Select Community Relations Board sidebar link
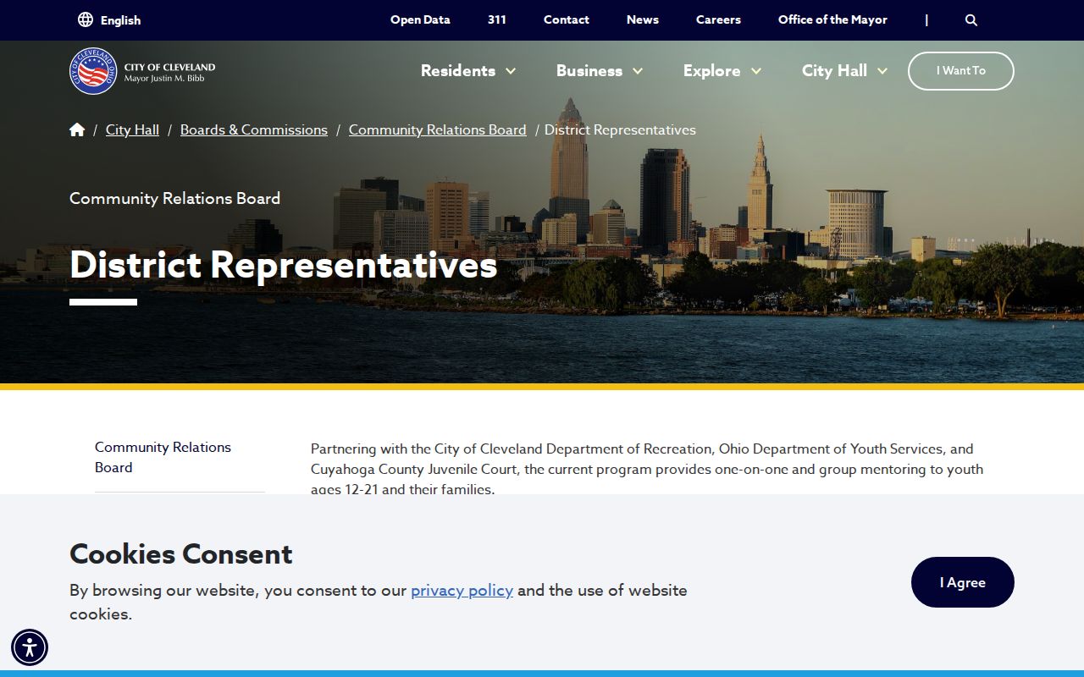Screen dimensions: 1084x677 point(163,457)
